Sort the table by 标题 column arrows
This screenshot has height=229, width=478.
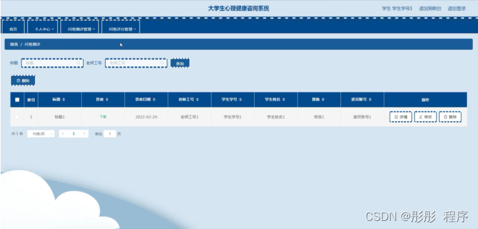64,100
